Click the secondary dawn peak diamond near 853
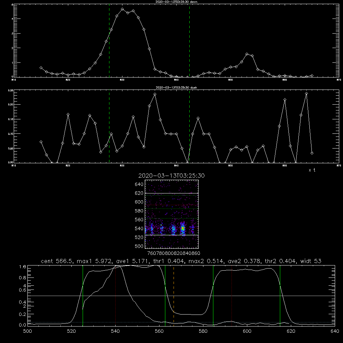 [247, 54]
